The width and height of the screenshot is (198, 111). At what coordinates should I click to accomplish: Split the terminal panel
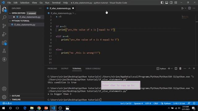pos(176,68)
